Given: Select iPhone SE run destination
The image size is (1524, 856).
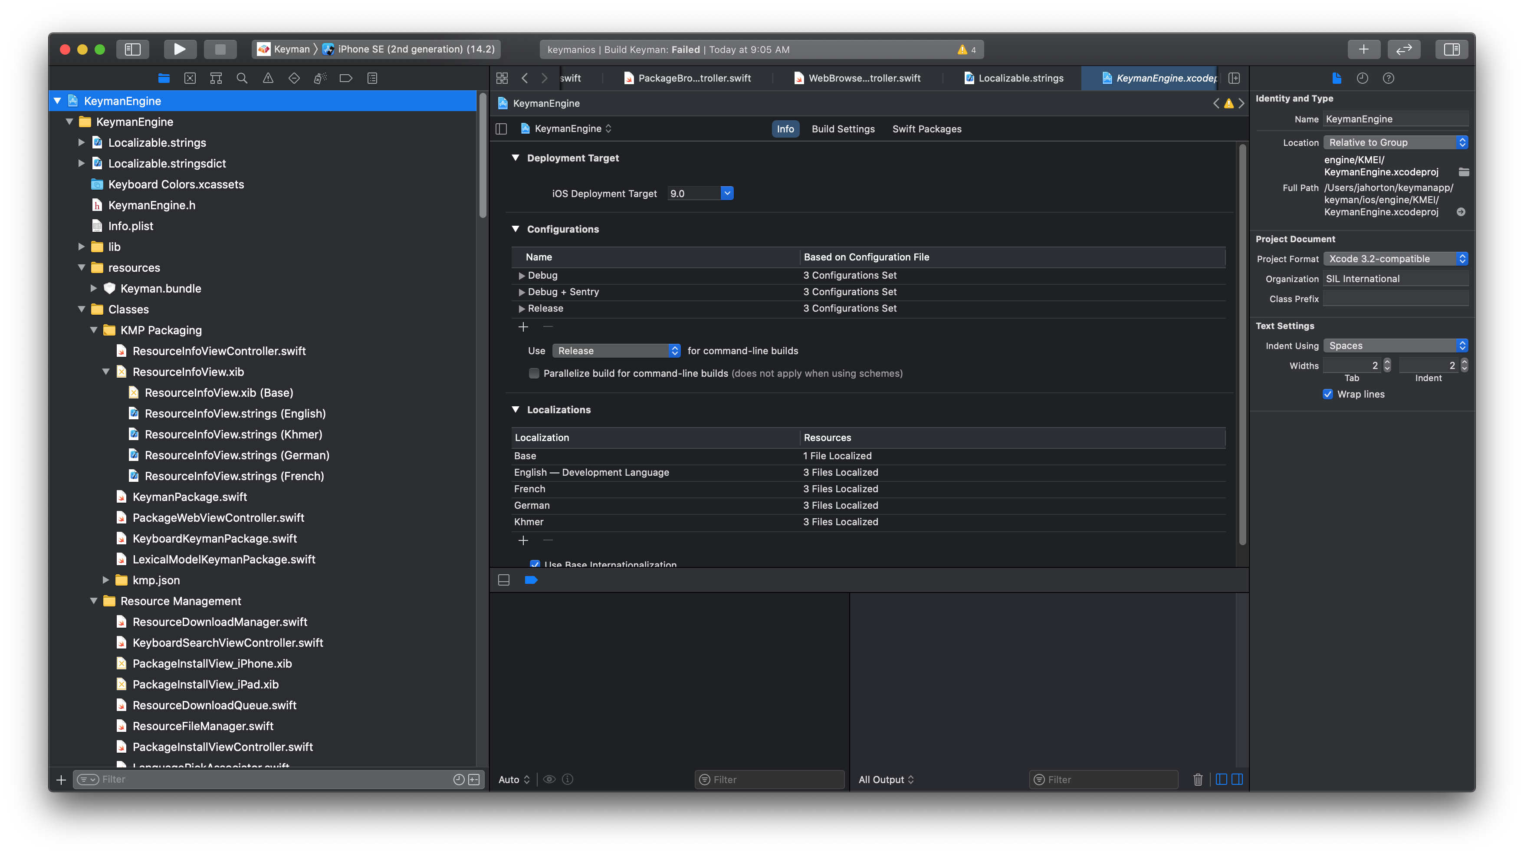Looking at the screenshot, I should (x=409, y=49).
